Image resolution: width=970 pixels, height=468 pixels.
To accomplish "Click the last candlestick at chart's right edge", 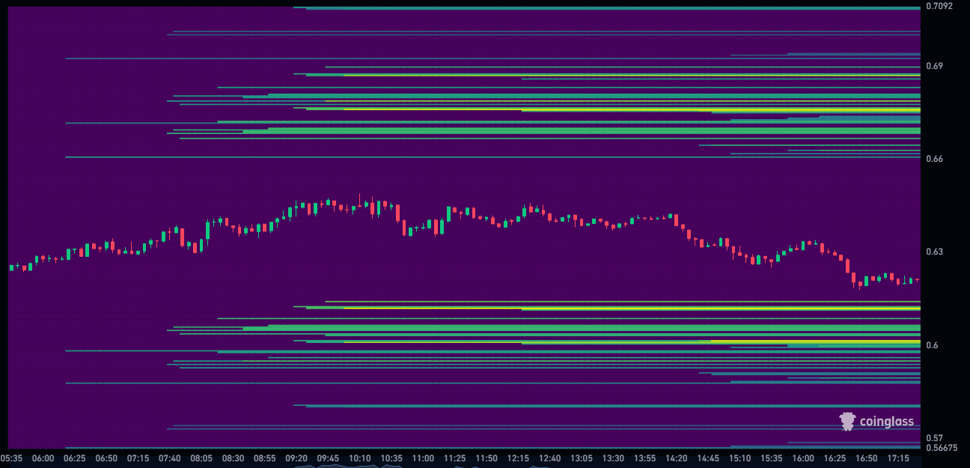I will [x=917, y=280].
